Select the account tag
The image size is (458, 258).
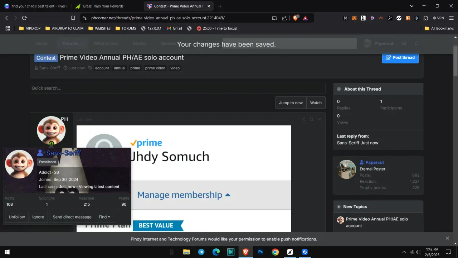click(102, 68)
